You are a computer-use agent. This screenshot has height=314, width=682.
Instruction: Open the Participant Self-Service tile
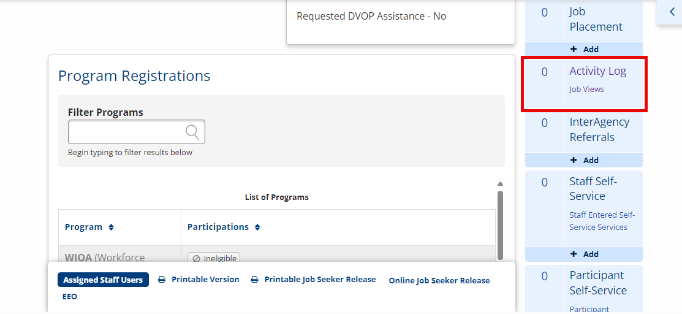click(584, 289)
